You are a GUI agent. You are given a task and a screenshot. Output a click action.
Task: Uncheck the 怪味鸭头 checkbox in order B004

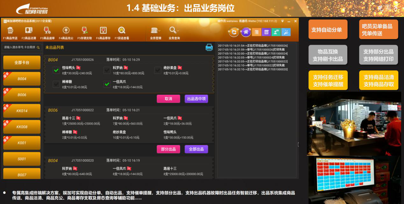point(56,70)
